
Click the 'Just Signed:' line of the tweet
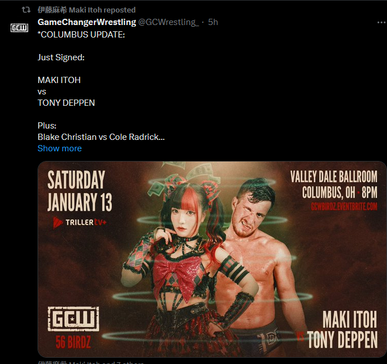(x=61, y=57)
